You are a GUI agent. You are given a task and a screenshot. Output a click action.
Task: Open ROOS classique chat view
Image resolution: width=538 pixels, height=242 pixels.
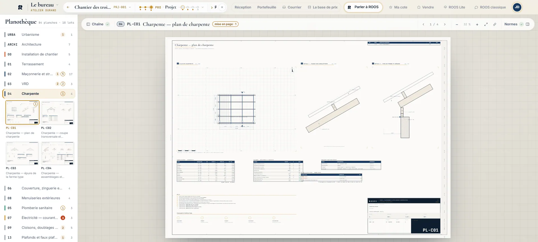click(x=490, y=7)
